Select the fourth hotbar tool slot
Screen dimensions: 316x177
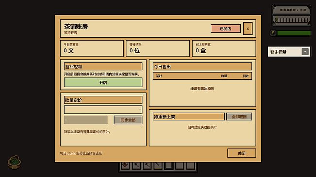[x=158, y=165]
